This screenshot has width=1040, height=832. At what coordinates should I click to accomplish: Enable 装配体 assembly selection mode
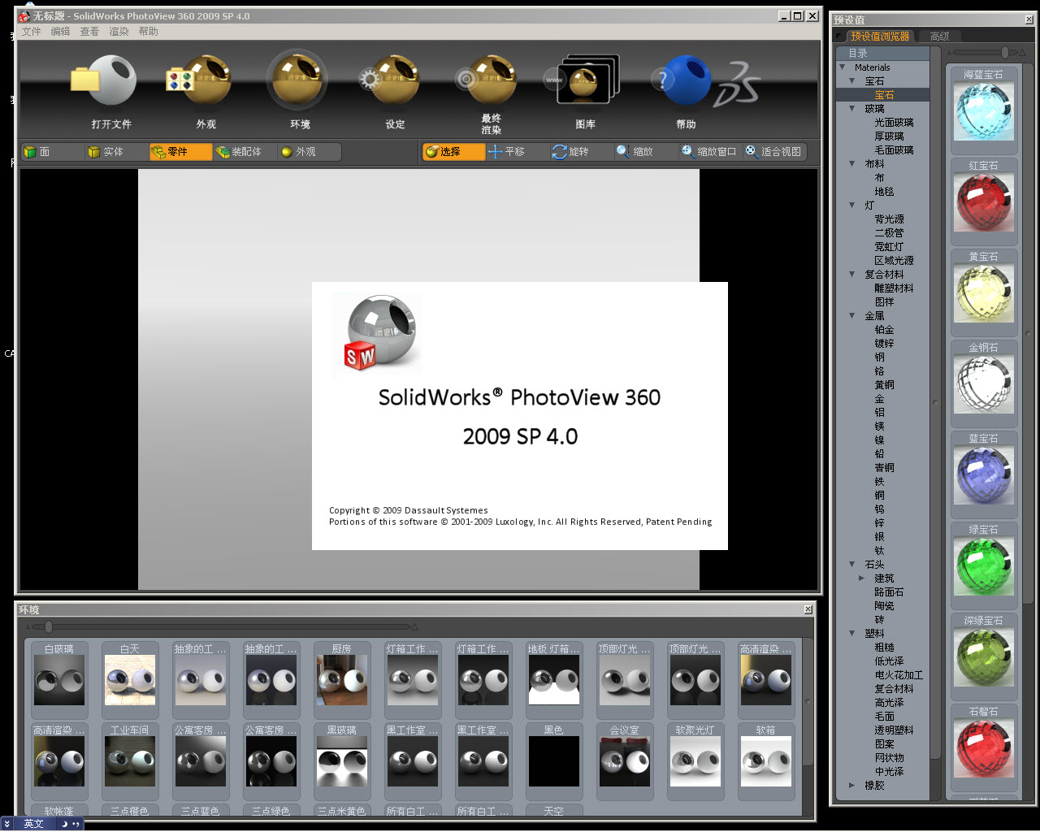coord(245,152)
